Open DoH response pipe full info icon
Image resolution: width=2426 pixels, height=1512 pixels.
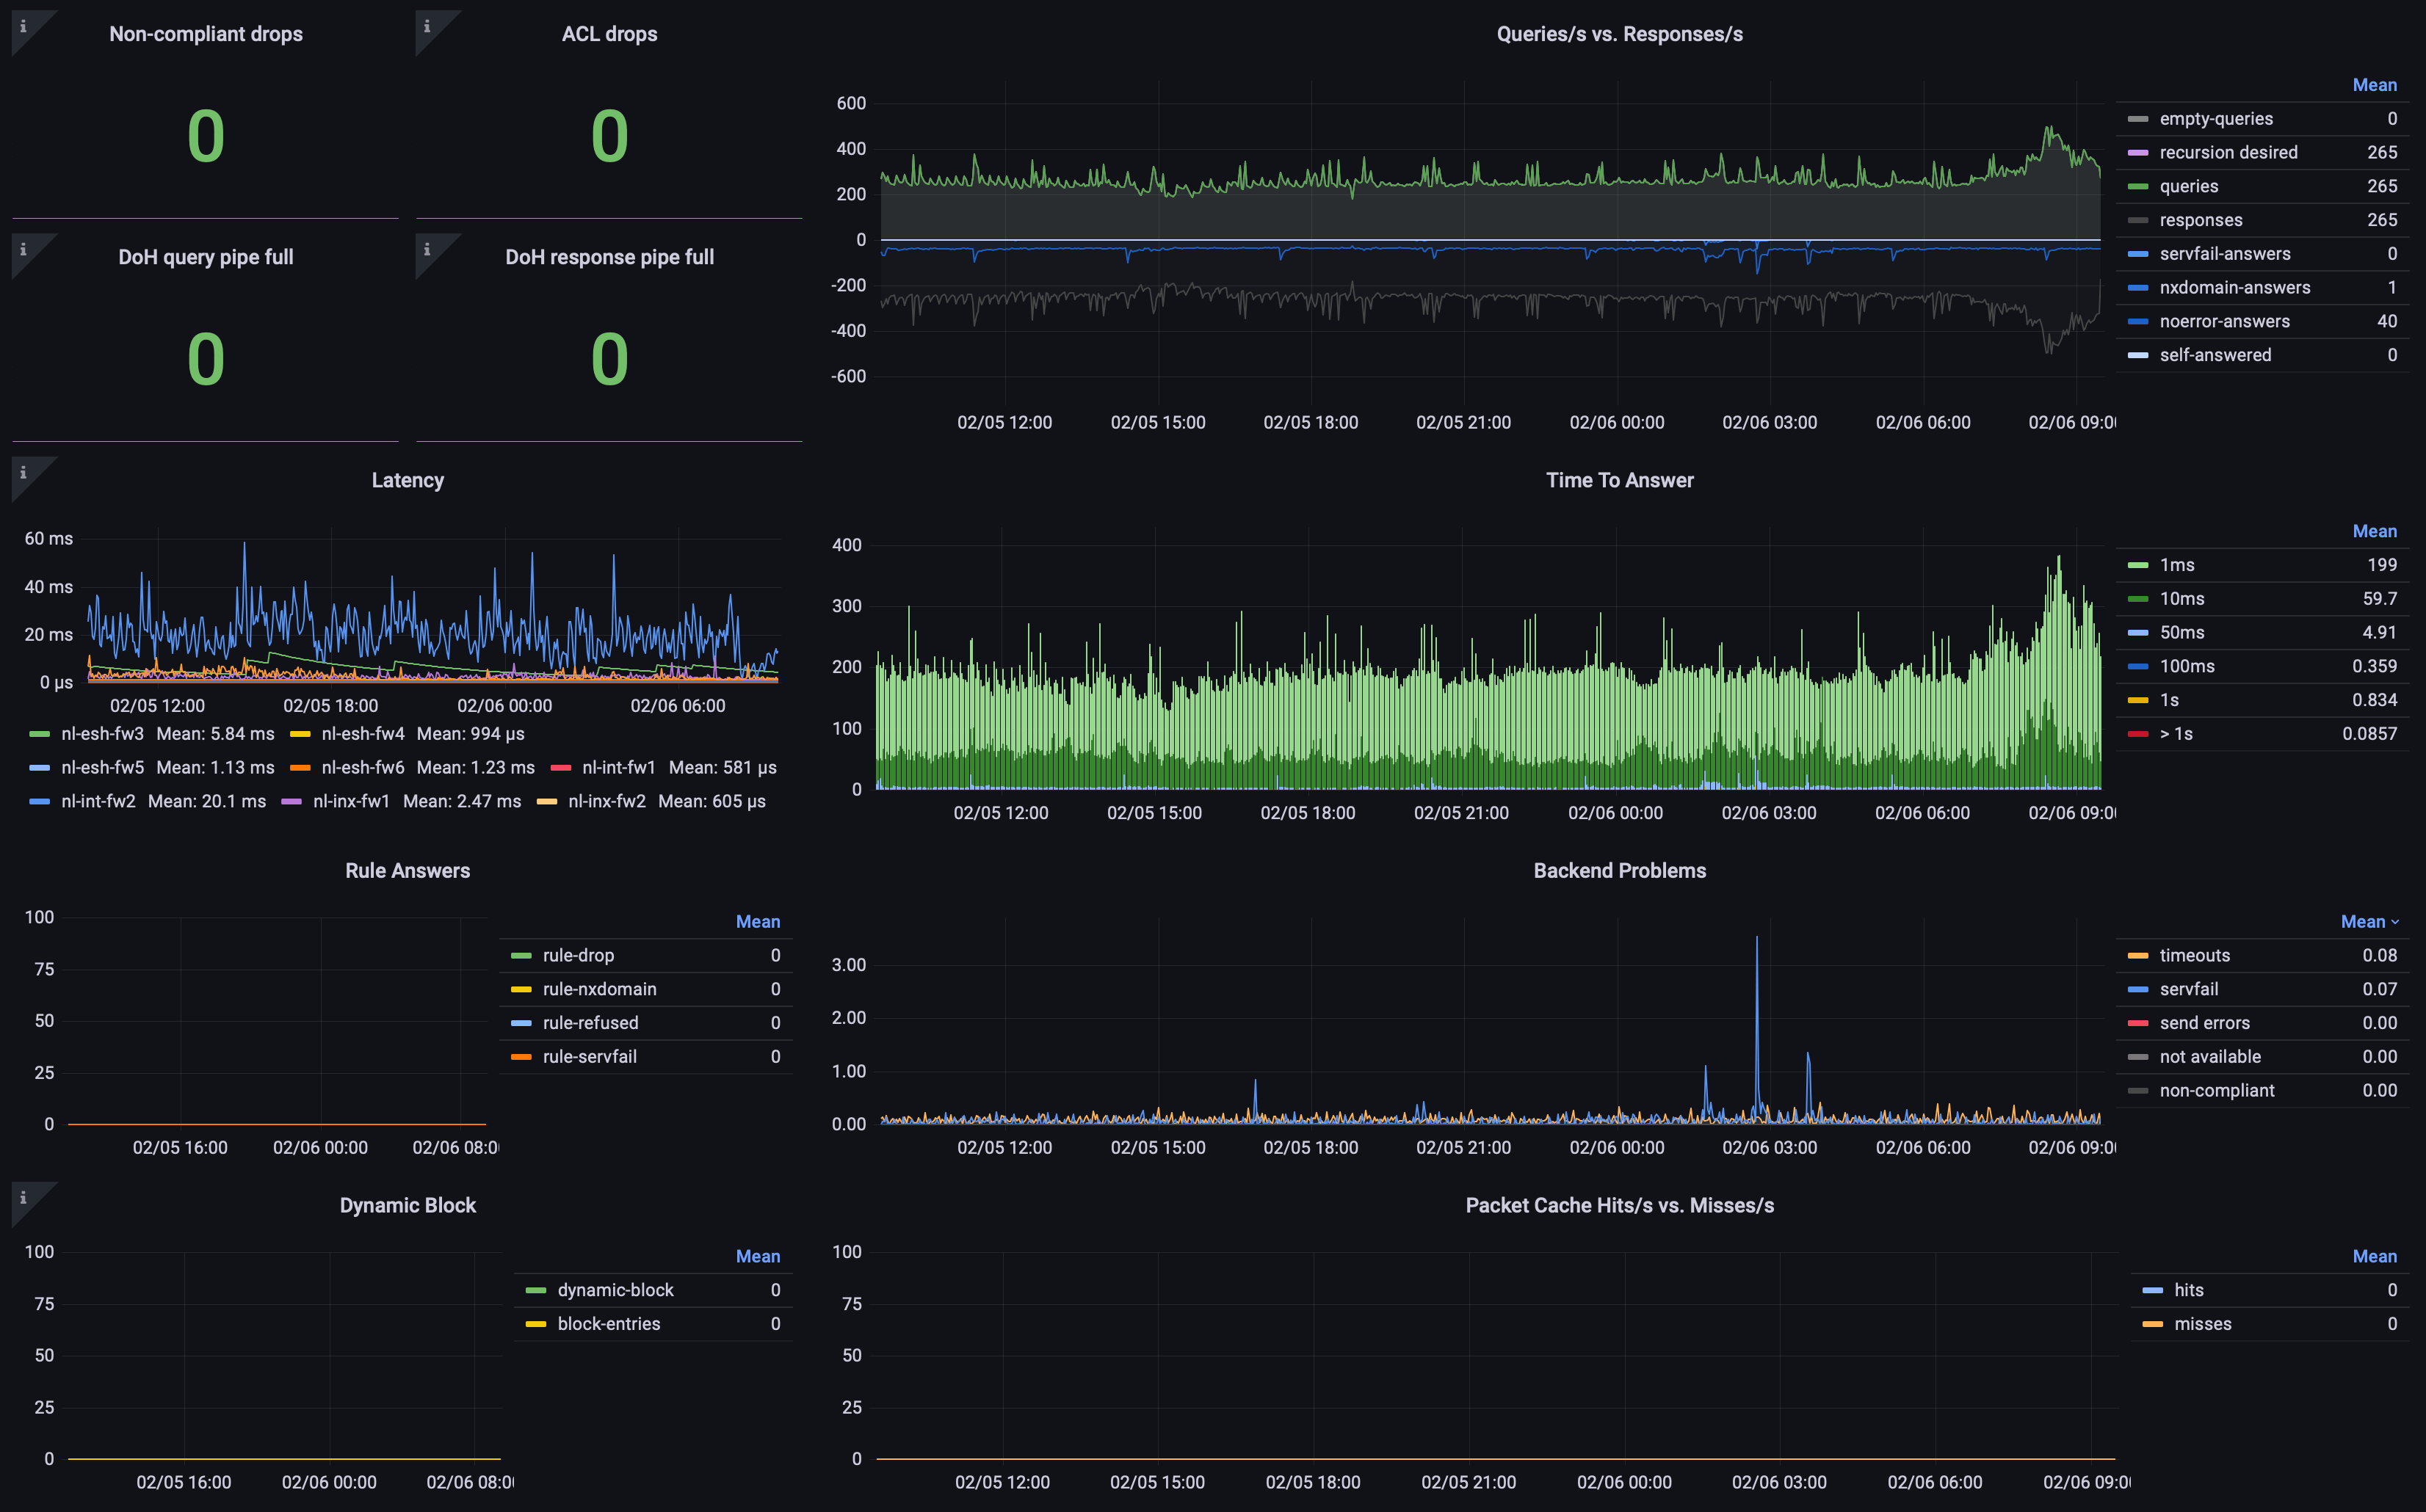pyautogui.click(x=427, y=250)
